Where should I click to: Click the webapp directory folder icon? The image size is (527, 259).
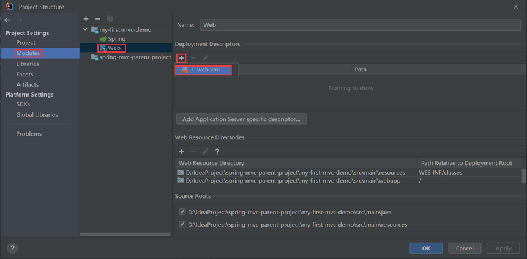coord(181,180)
